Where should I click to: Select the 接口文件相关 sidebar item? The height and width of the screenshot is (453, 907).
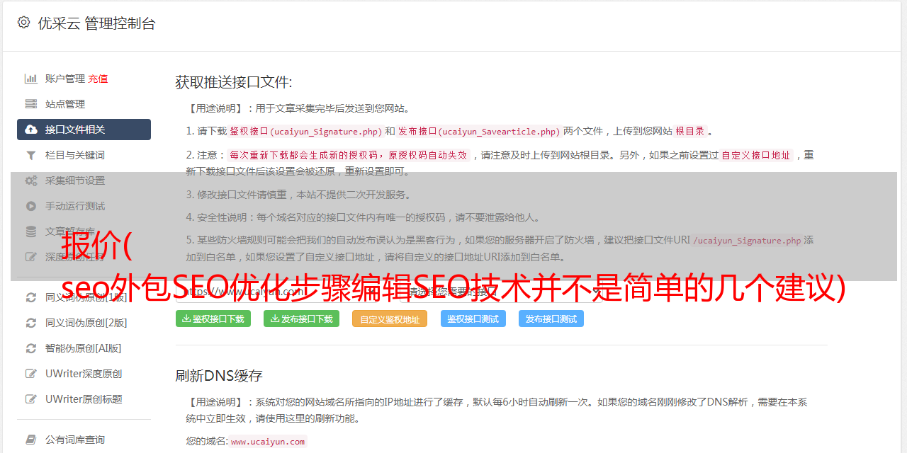click(84, 130)
